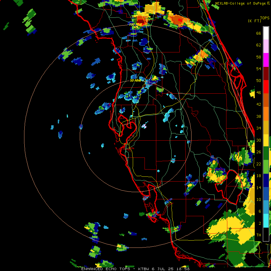Click the 38 value in the legend

click(259, 116)
